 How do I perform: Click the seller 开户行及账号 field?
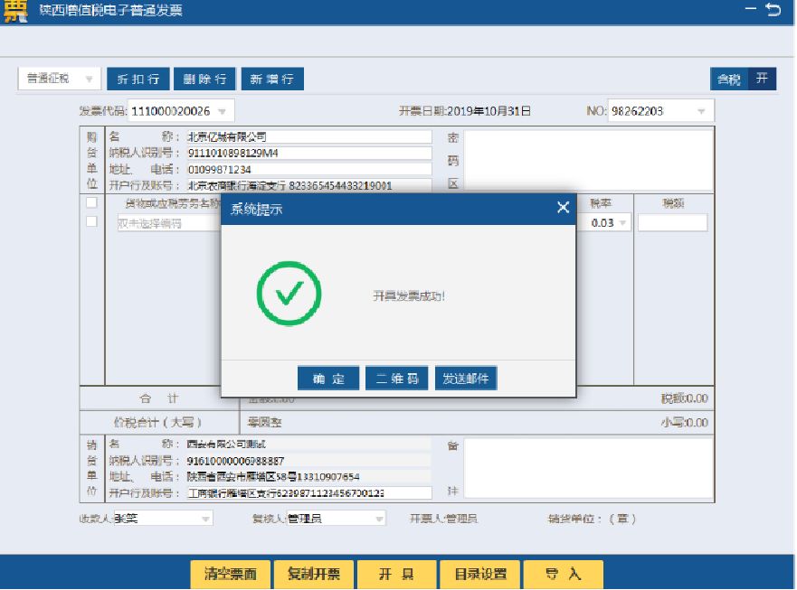click(x=309, y=493)
